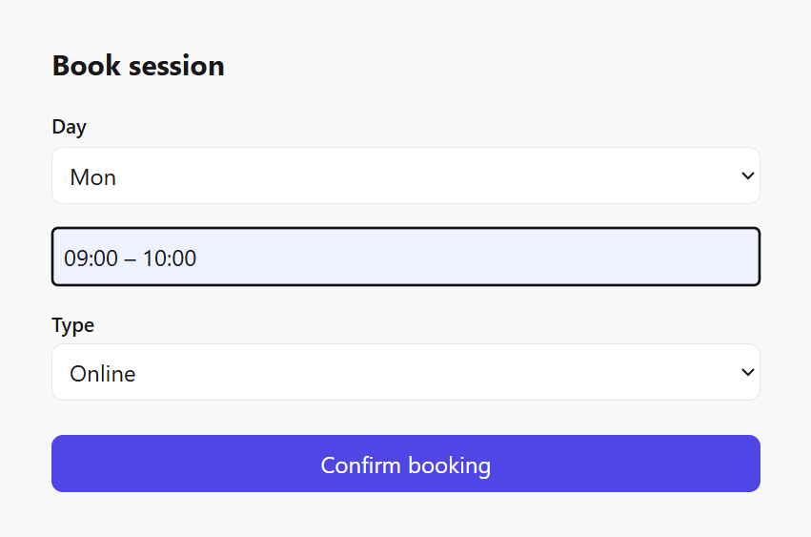Open the Day dropdown showing Mon
The image size is (811, 537).
coord(405,176)
